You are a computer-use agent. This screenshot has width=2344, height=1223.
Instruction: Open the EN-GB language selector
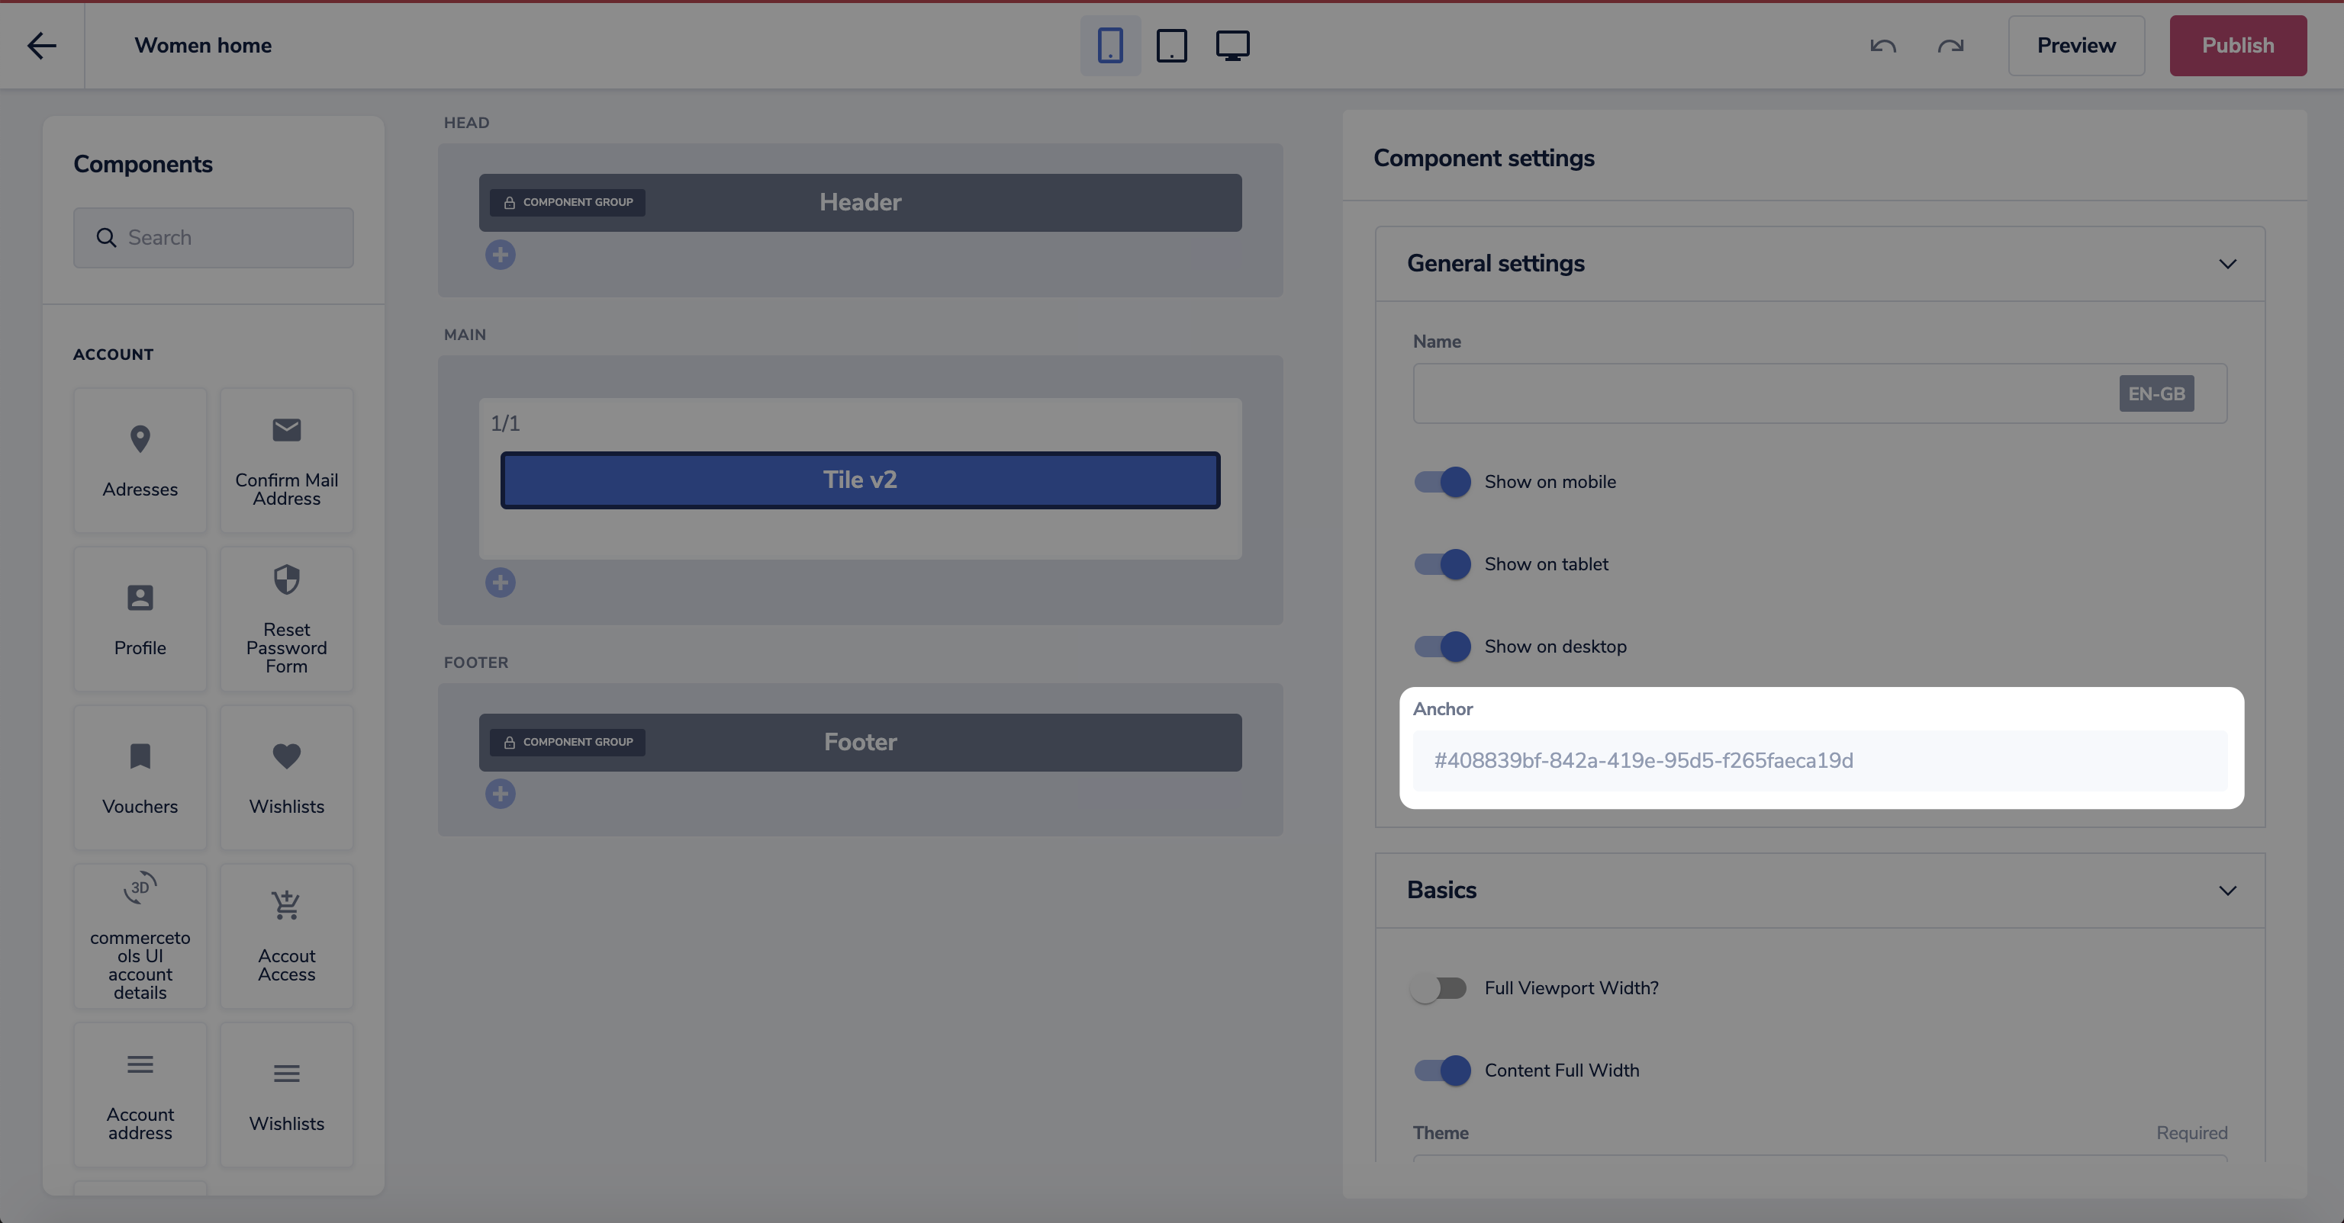pyautogui.click(x=2156, y=393)
